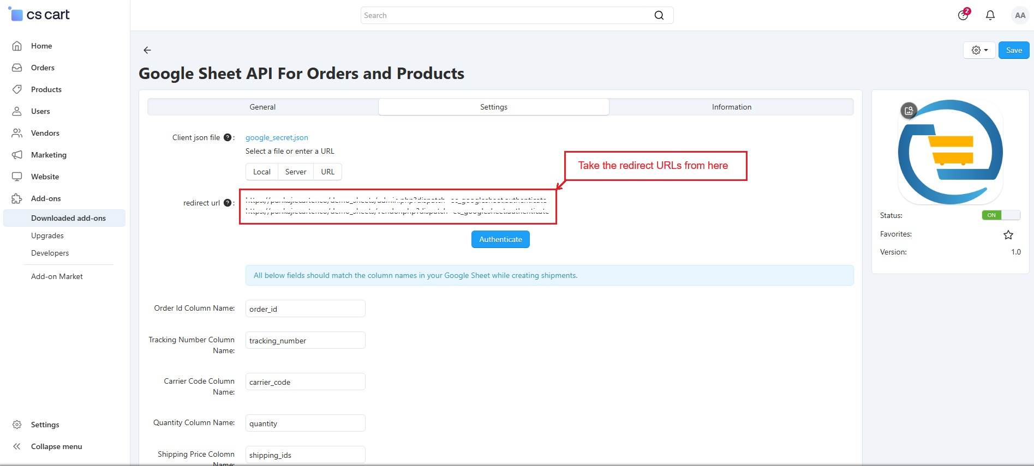Switch to the Information tab
The image size is (1034, 466).
731,107
